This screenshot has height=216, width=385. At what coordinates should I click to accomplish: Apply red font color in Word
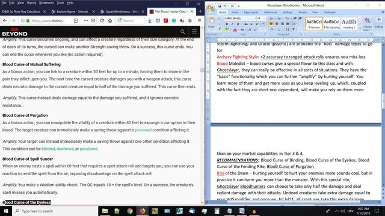(x=235, y=29)
